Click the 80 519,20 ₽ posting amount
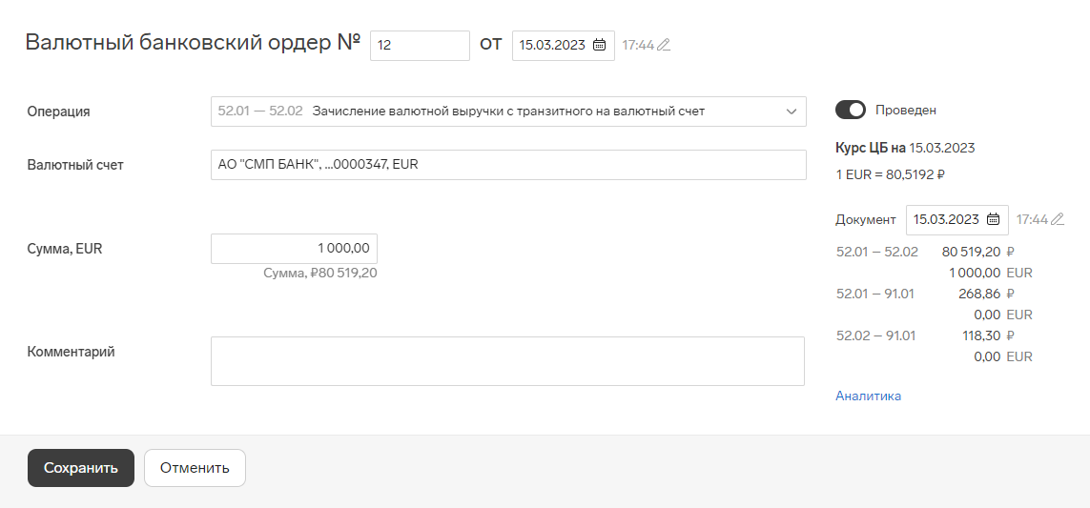 978,252
